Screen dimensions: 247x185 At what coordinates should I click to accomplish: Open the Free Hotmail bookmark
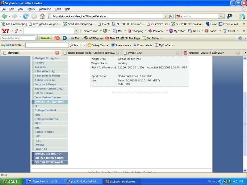(x=228, y=24)
